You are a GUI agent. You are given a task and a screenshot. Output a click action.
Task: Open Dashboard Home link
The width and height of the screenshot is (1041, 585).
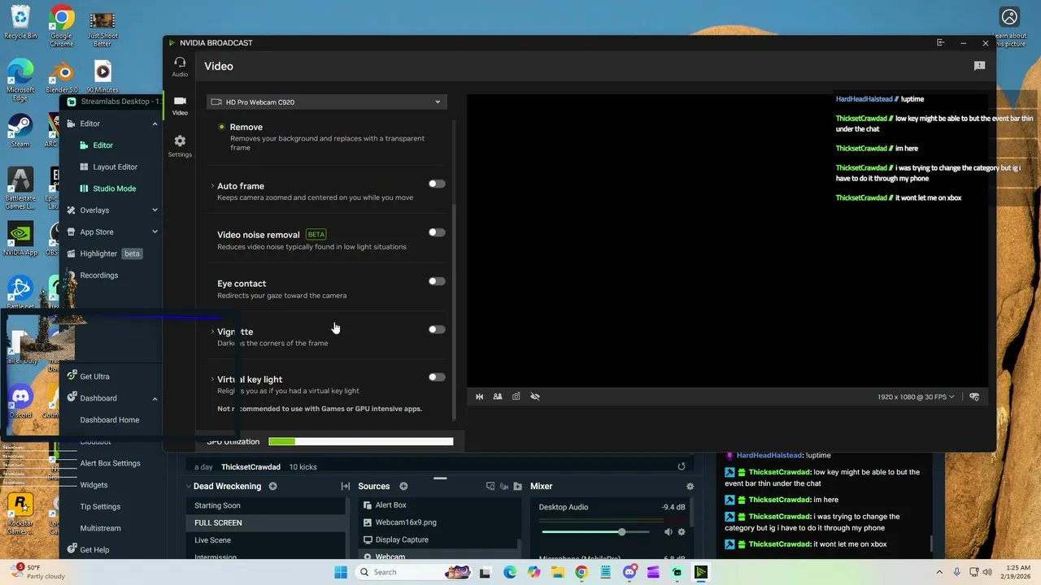[111, 420]
